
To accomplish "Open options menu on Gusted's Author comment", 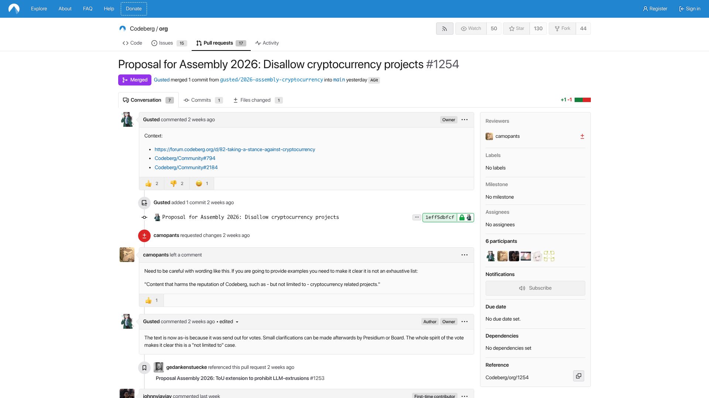I will [x=465, y=322].
